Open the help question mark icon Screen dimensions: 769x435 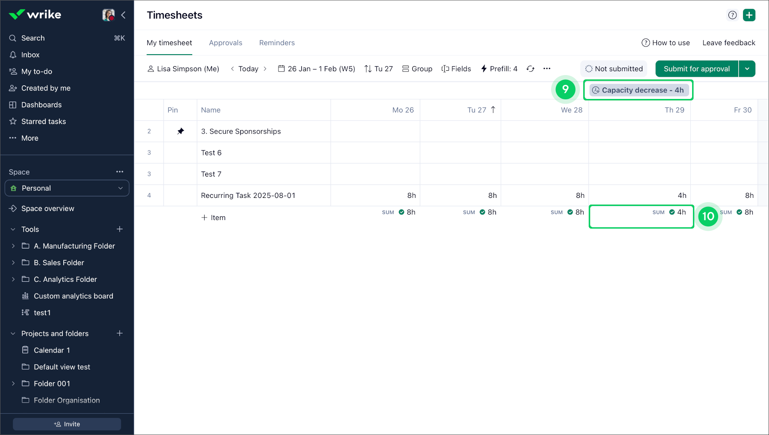click(732, 15)
